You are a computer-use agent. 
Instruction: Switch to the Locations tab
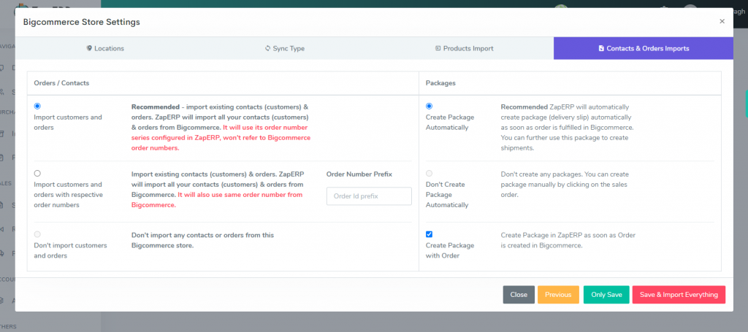[105, 49]
